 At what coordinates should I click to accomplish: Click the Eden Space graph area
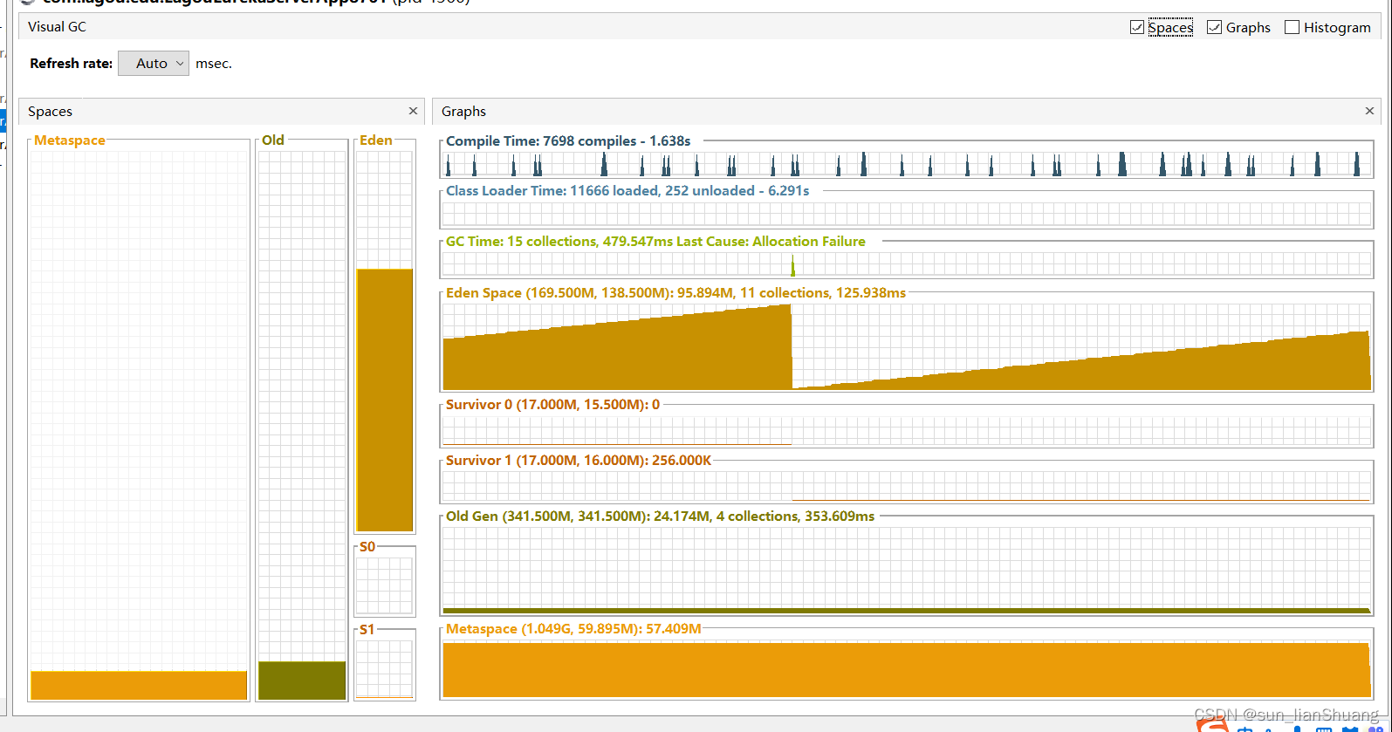tap(907, 346)
